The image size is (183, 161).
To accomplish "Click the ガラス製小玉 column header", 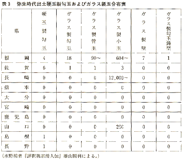I will 119,31.
